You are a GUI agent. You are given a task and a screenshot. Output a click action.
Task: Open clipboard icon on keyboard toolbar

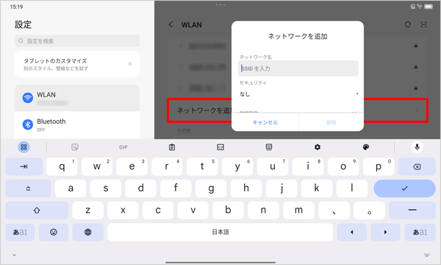click(x=172, y=147)
